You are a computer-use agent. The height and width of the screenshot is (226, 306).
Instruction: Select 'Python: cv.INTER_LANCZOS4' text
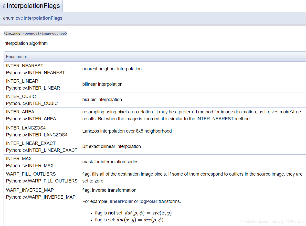click(37, 135)
